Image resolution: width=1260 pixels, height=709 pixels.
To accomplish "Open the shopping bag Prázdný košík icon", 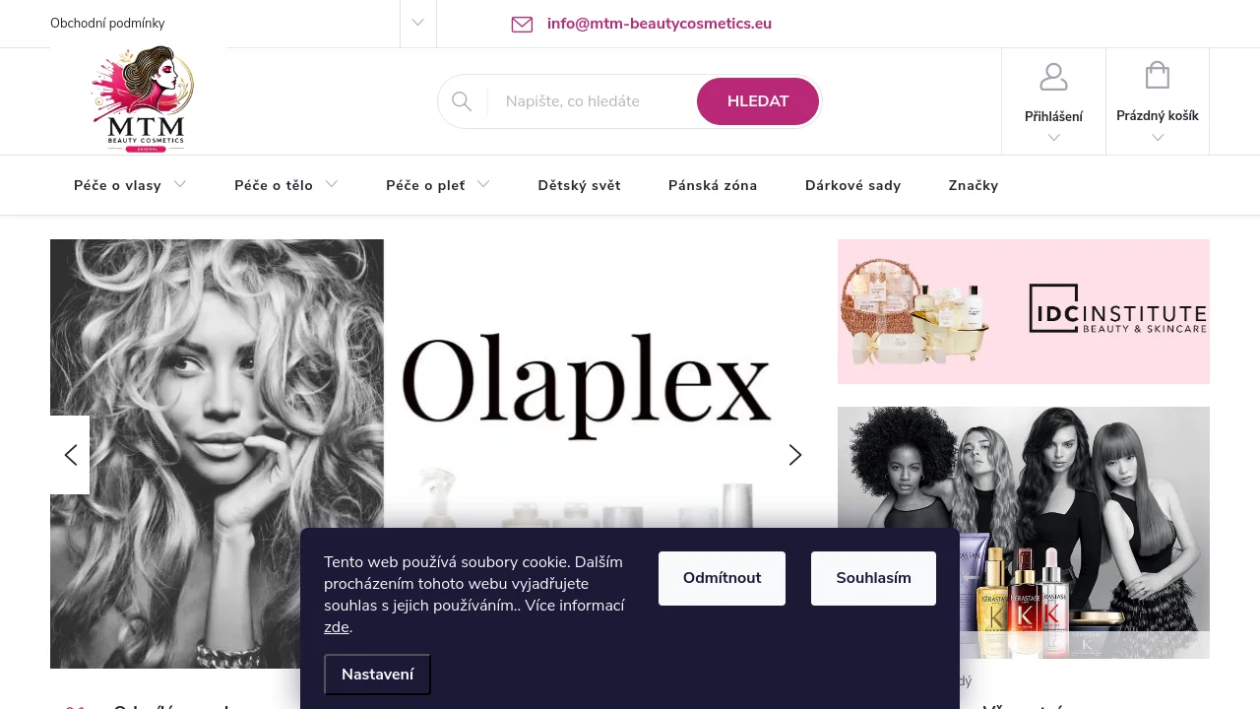I will pos(1158,76).
